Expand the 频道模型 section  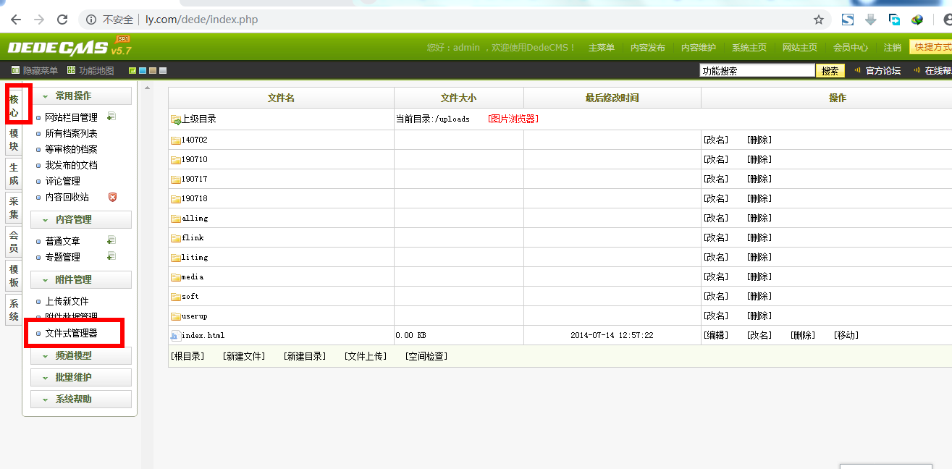80,355
